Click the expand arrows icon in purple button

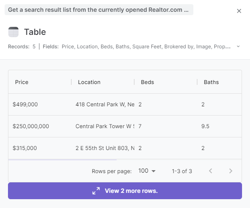96,191
